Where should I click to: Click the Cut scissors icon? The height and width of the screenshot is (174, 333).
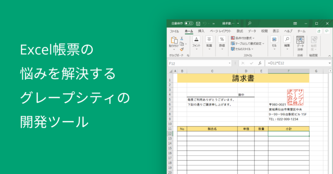coord(182,38)
